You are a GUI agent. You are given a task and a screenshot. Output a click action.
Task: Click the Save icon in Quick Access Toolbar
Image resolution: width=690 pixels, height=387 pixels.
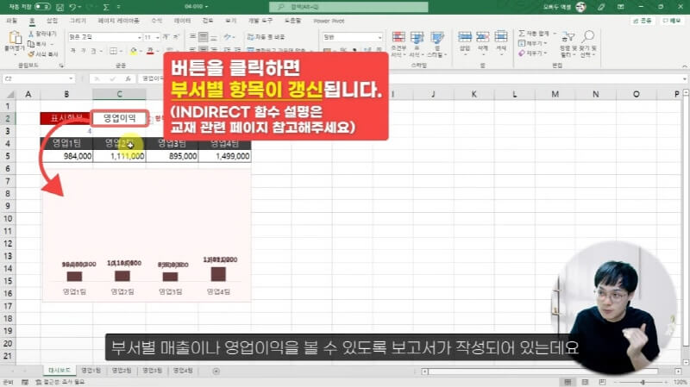60,7
